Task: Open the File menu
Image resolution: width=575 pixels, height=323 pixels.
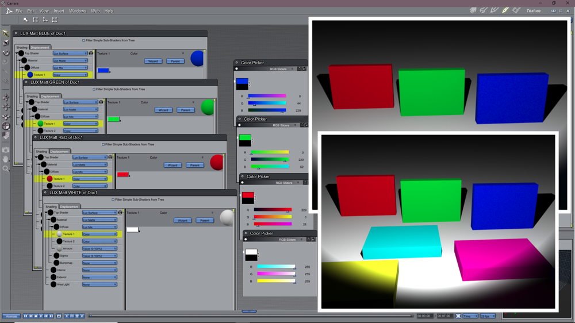Action: click(19, 11)
